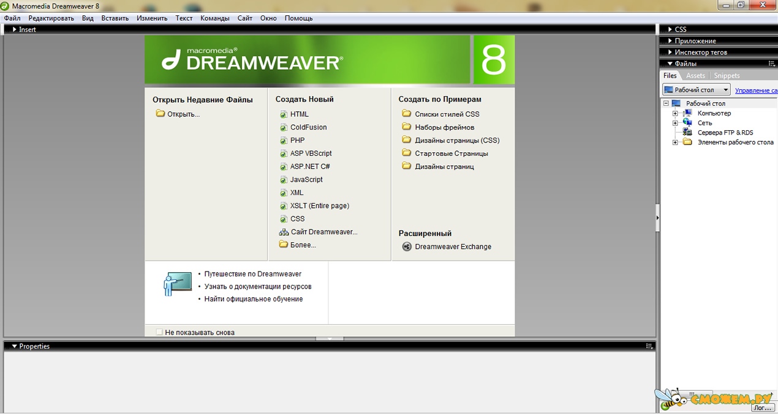Image resolution: width=778 pixels, height=414 pixels.
Task: Expand the CSS panel group
Action: (670, 29)
